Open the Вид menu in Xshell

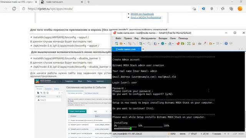click(136, 38)
